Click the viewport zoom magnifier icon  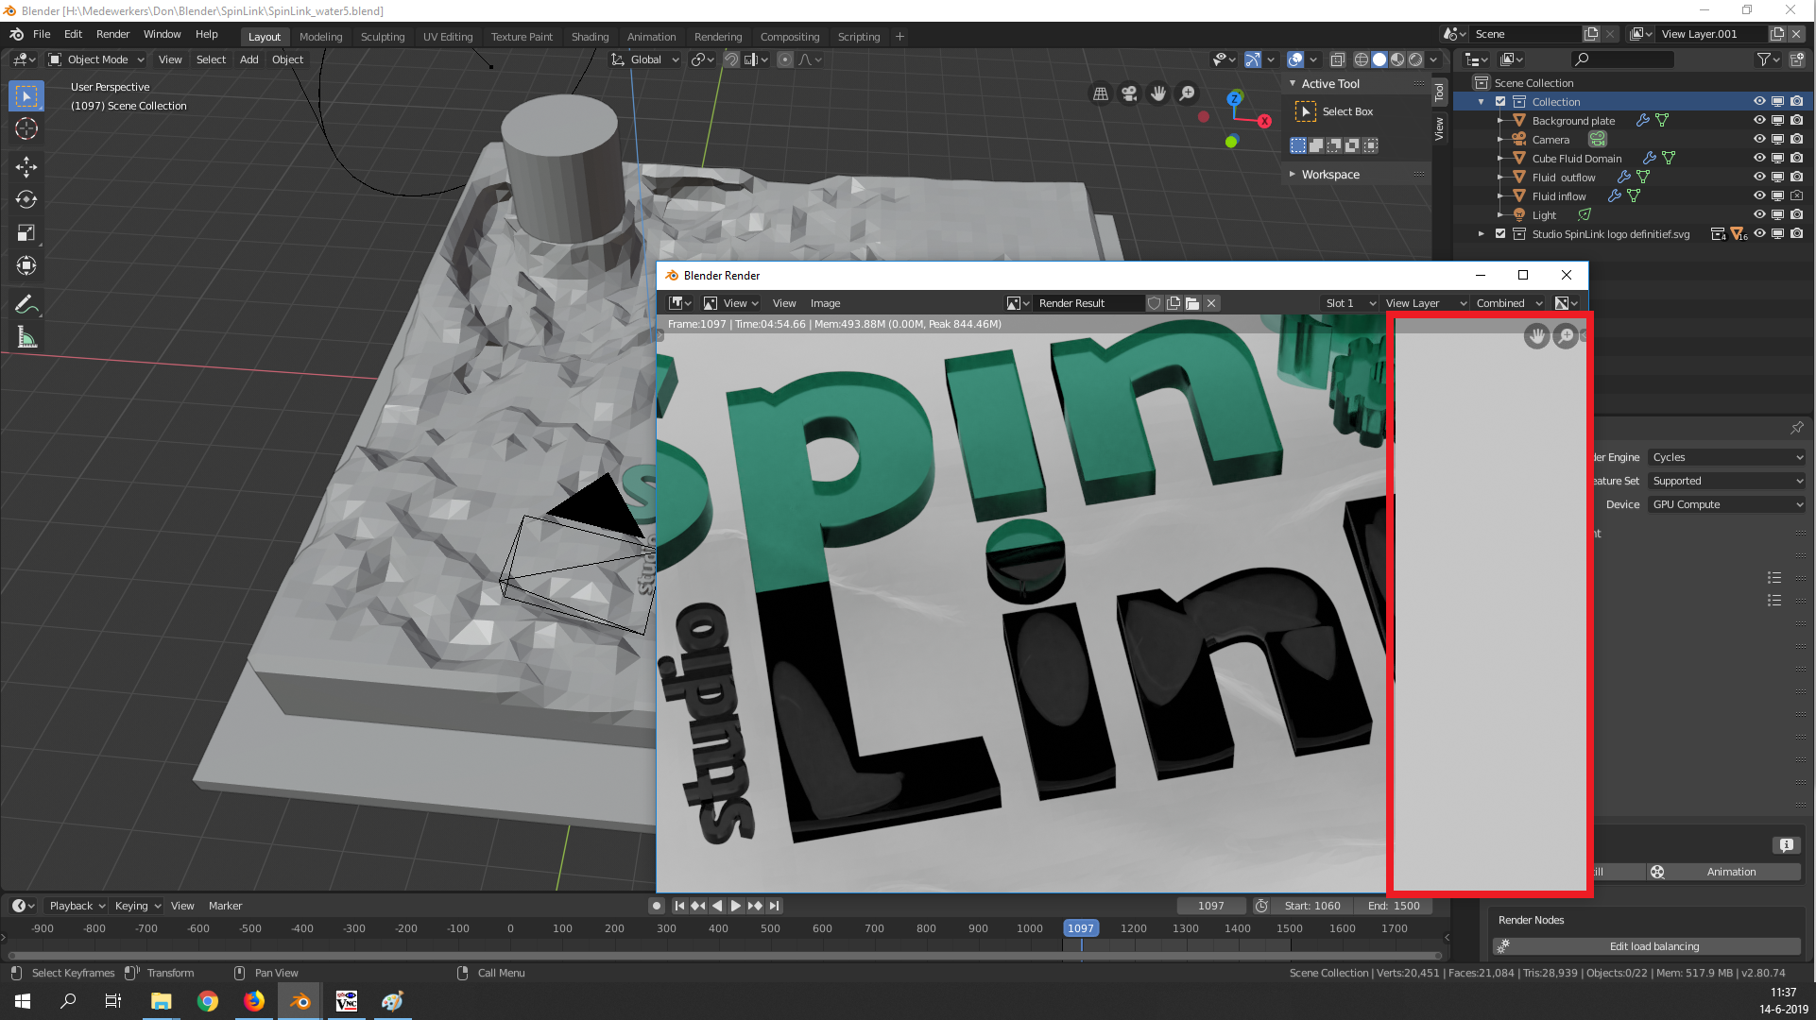(x=1187, y=93)
